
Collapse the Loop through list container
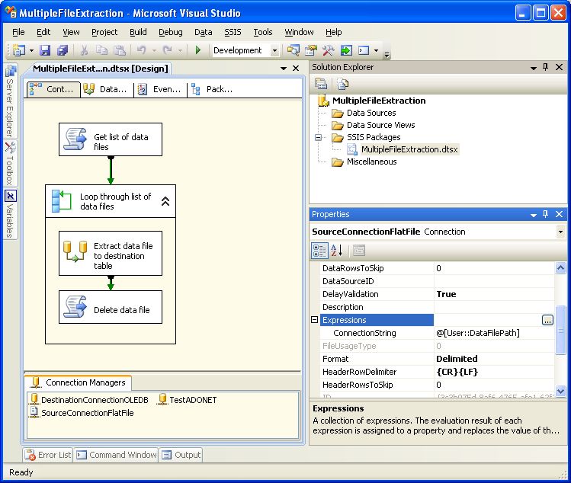[x=165, y=201]
